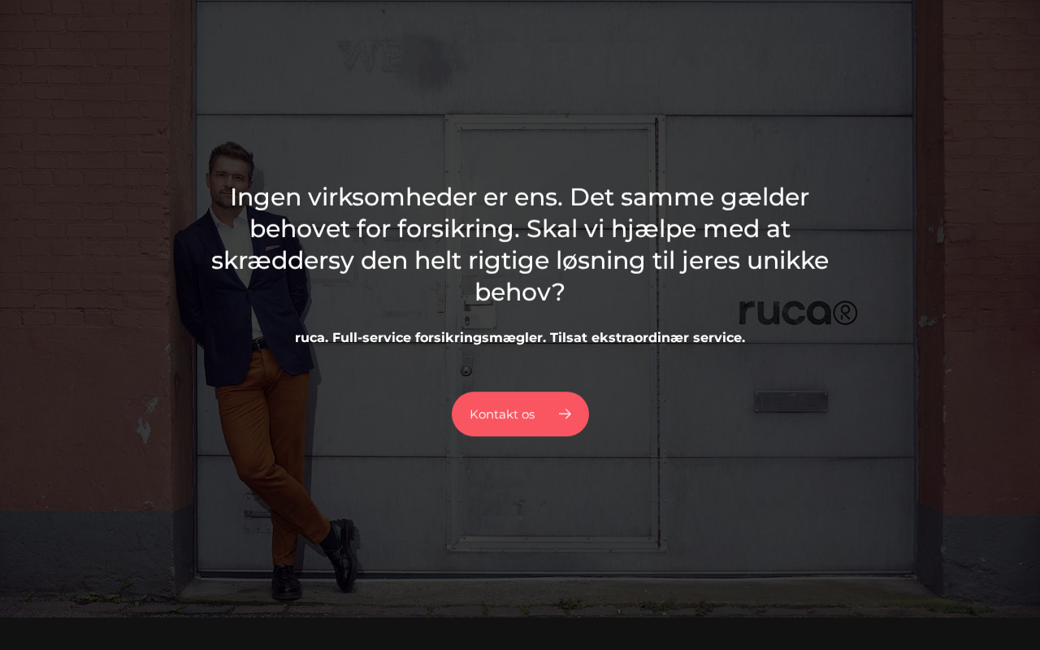
Task: Click the dark footer bar at the bottom
Action: point(520,634)
